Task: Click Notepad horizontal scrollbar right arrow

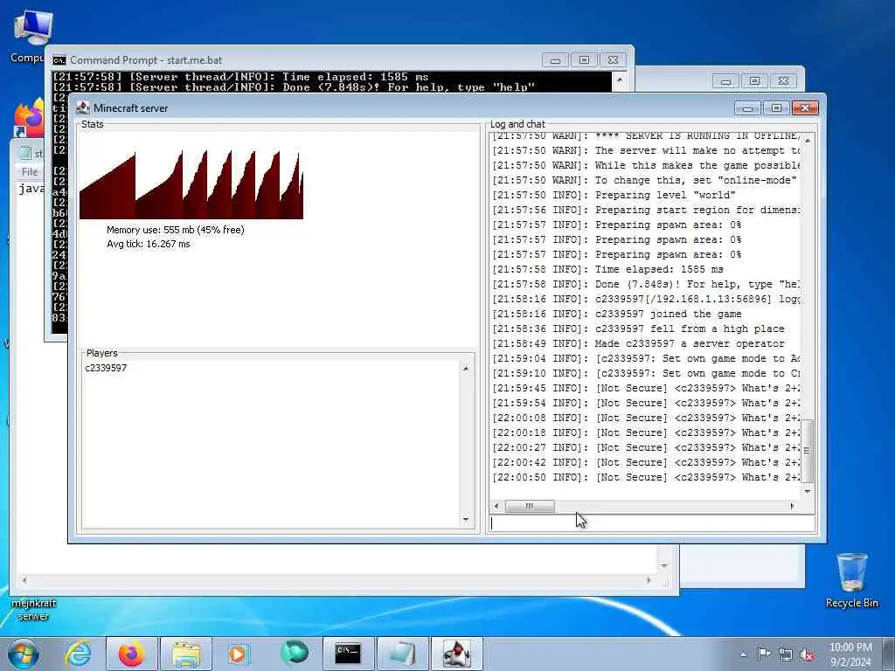Action: 649,580
